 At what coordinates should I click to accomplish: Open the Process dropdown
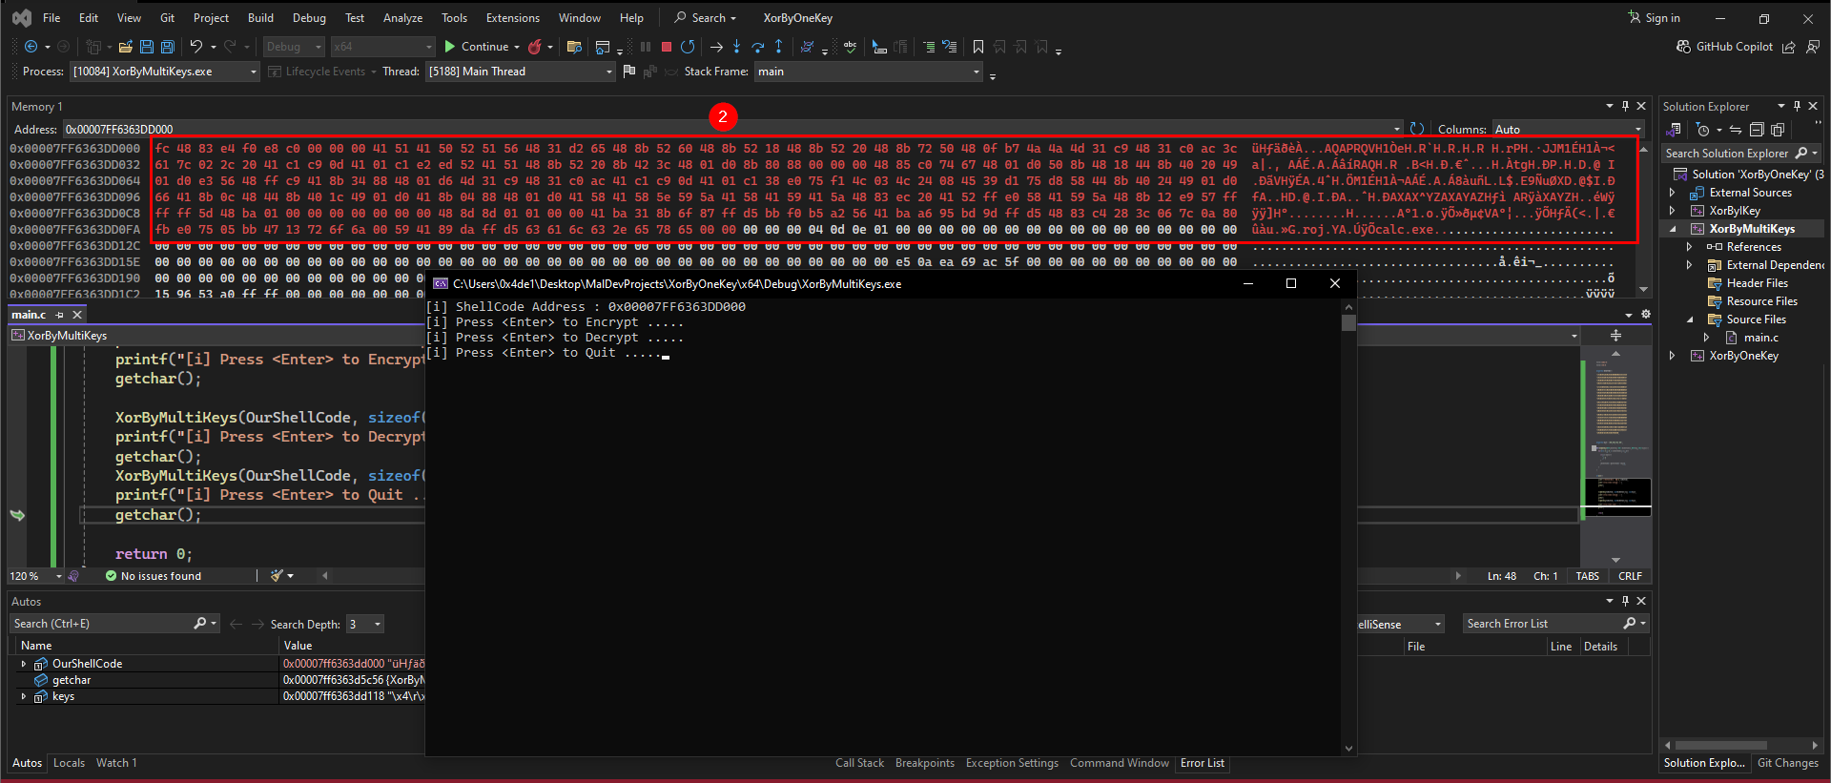coord(164,72)
